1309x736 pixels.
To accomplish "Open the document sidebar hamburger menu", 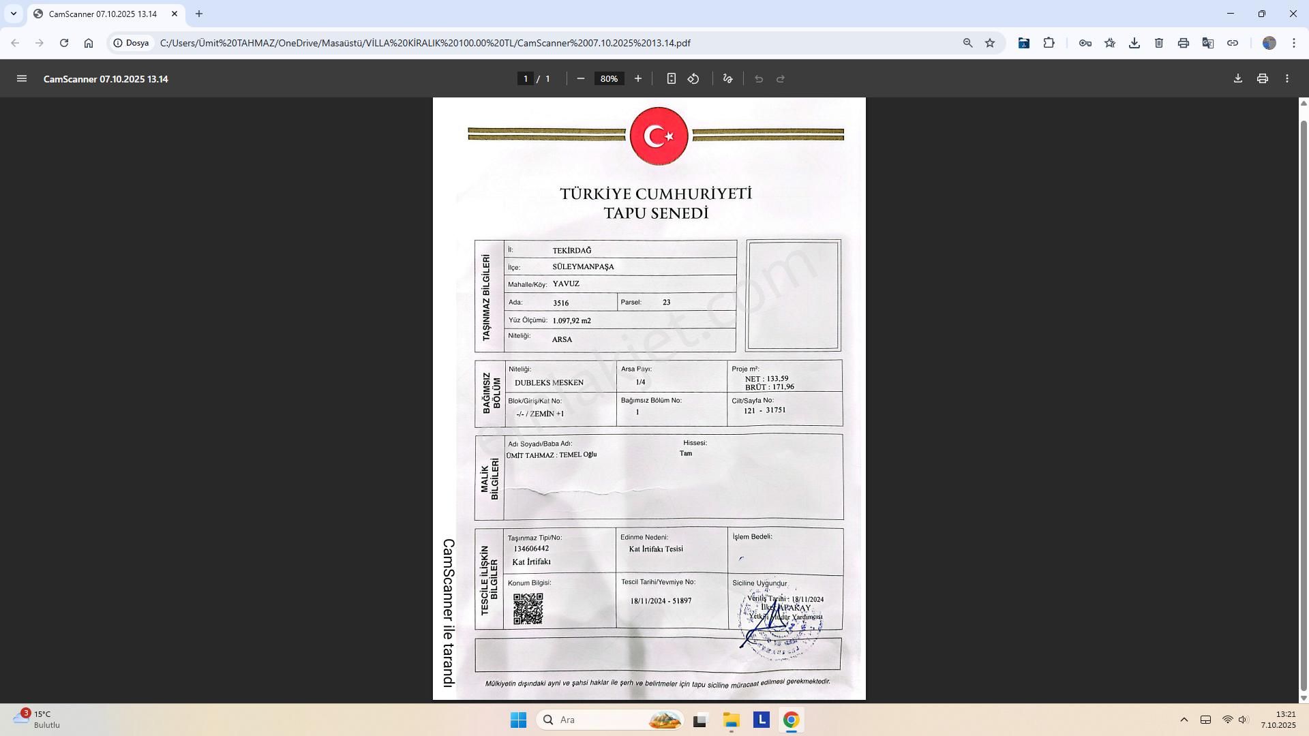I will 22,78.
